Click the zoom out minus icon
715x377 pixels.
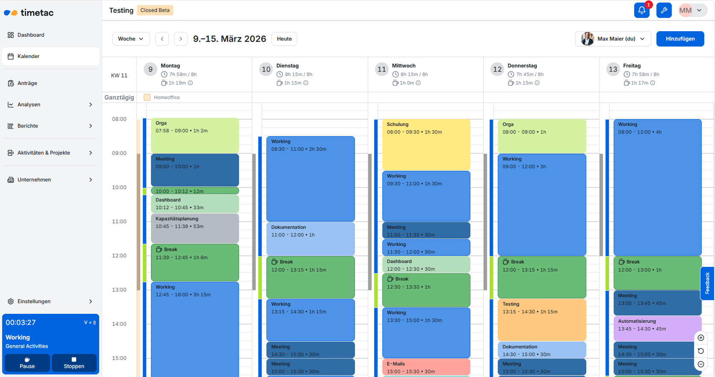point(701,364)
